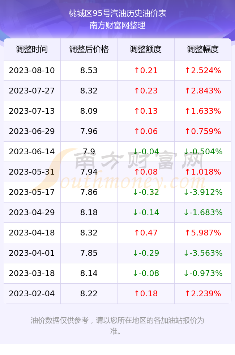235x355 pixels.
Task: Select the 2023-04-18 date cell
Action: pyautogui.click(x=32, y=233)
